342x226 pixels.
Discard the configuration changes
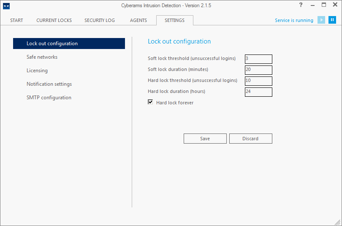tap(251, 139)
